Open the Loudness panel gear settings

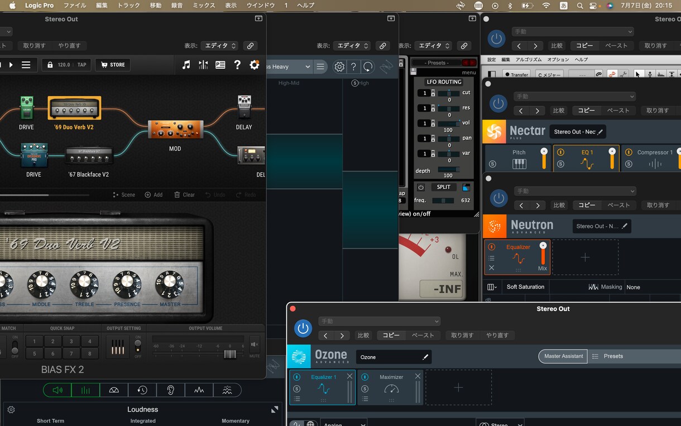(11, 410)
